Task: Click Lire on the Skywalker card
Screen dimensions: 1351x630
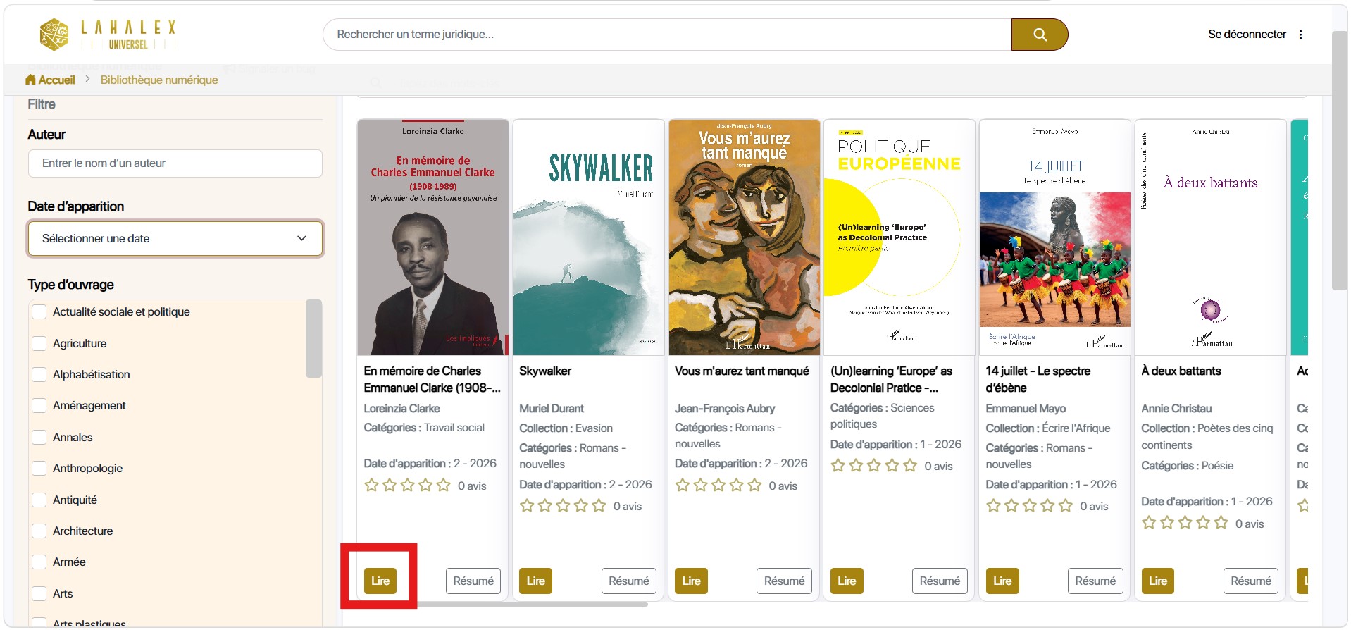Action: 536,581
